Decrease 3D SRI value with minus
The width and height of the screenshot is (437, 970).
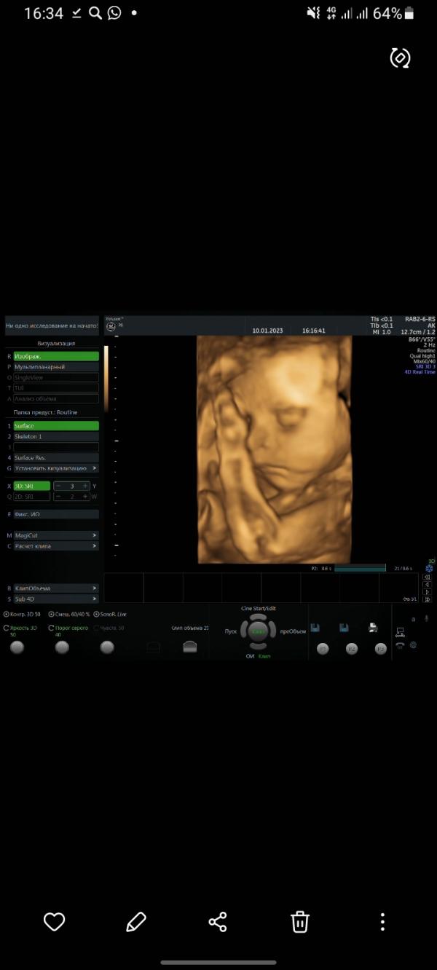[x=59, y=486]
